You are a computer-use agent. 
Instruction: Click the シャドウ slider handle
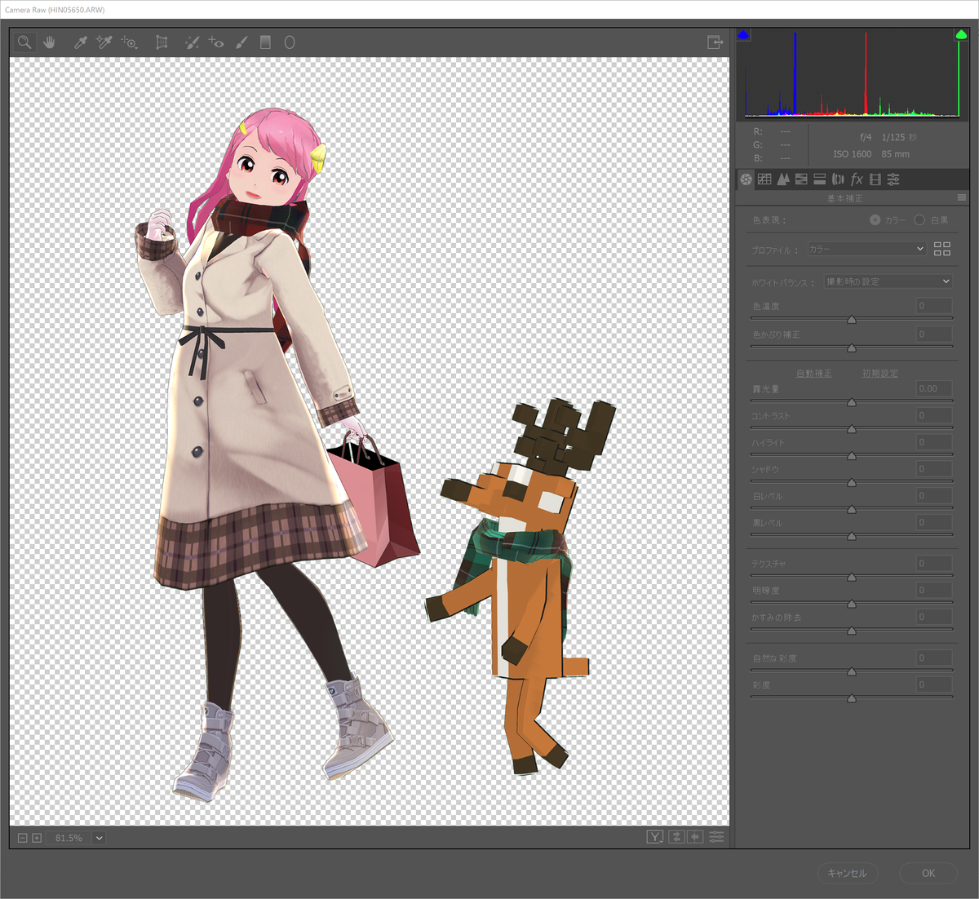pyautogui.click(x=851, y=483)
